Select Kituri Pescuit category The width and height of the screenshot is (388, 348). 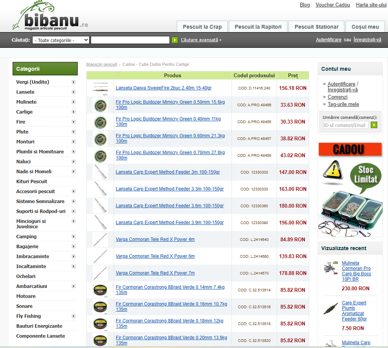point(32,182)
